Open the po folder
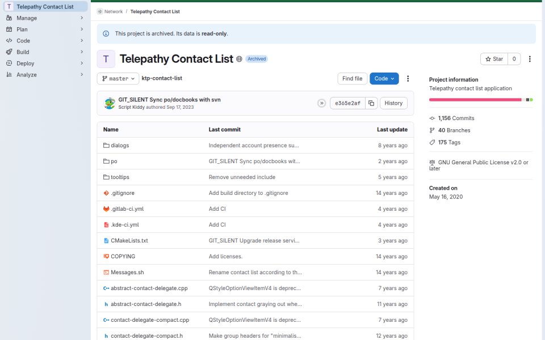Screen dimensions: 545x340 pos(114,161)
